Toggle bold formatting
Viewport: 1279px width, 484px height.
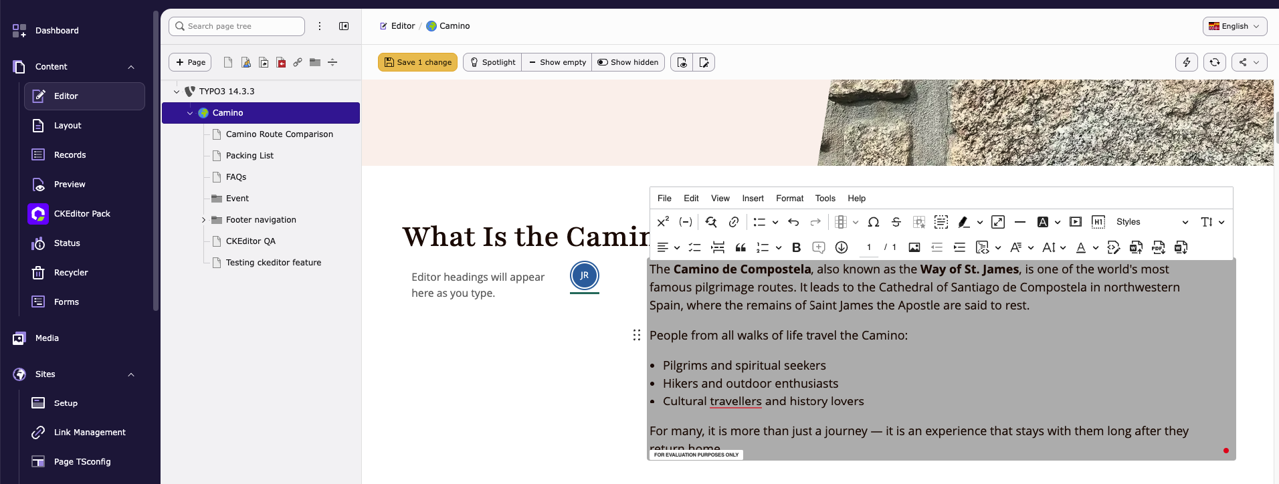(796, 247)
